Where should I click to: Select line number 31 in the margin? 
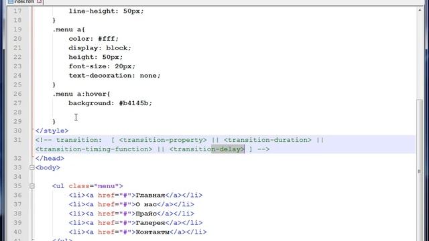coord(17,140)
